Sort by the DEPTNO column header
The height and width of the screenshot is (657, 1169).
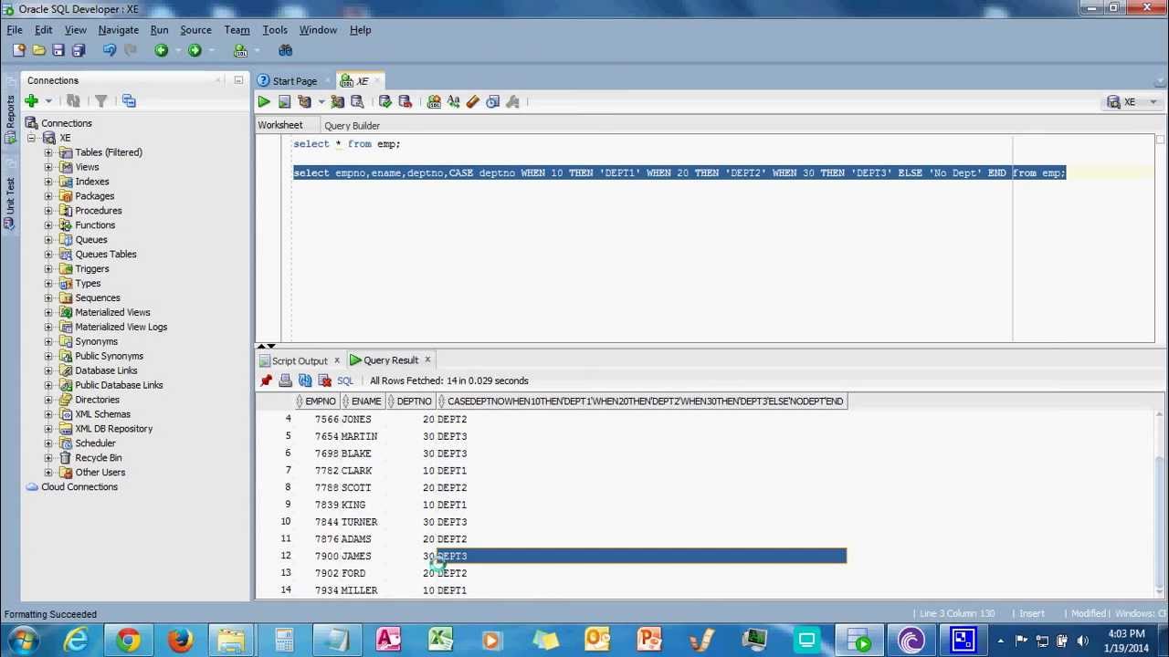click(x=410, y=401)
